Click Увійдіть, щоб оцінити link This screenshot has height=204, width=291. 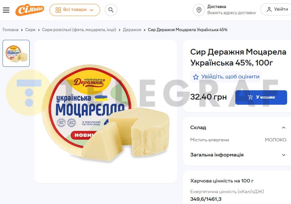click(230, 76)
